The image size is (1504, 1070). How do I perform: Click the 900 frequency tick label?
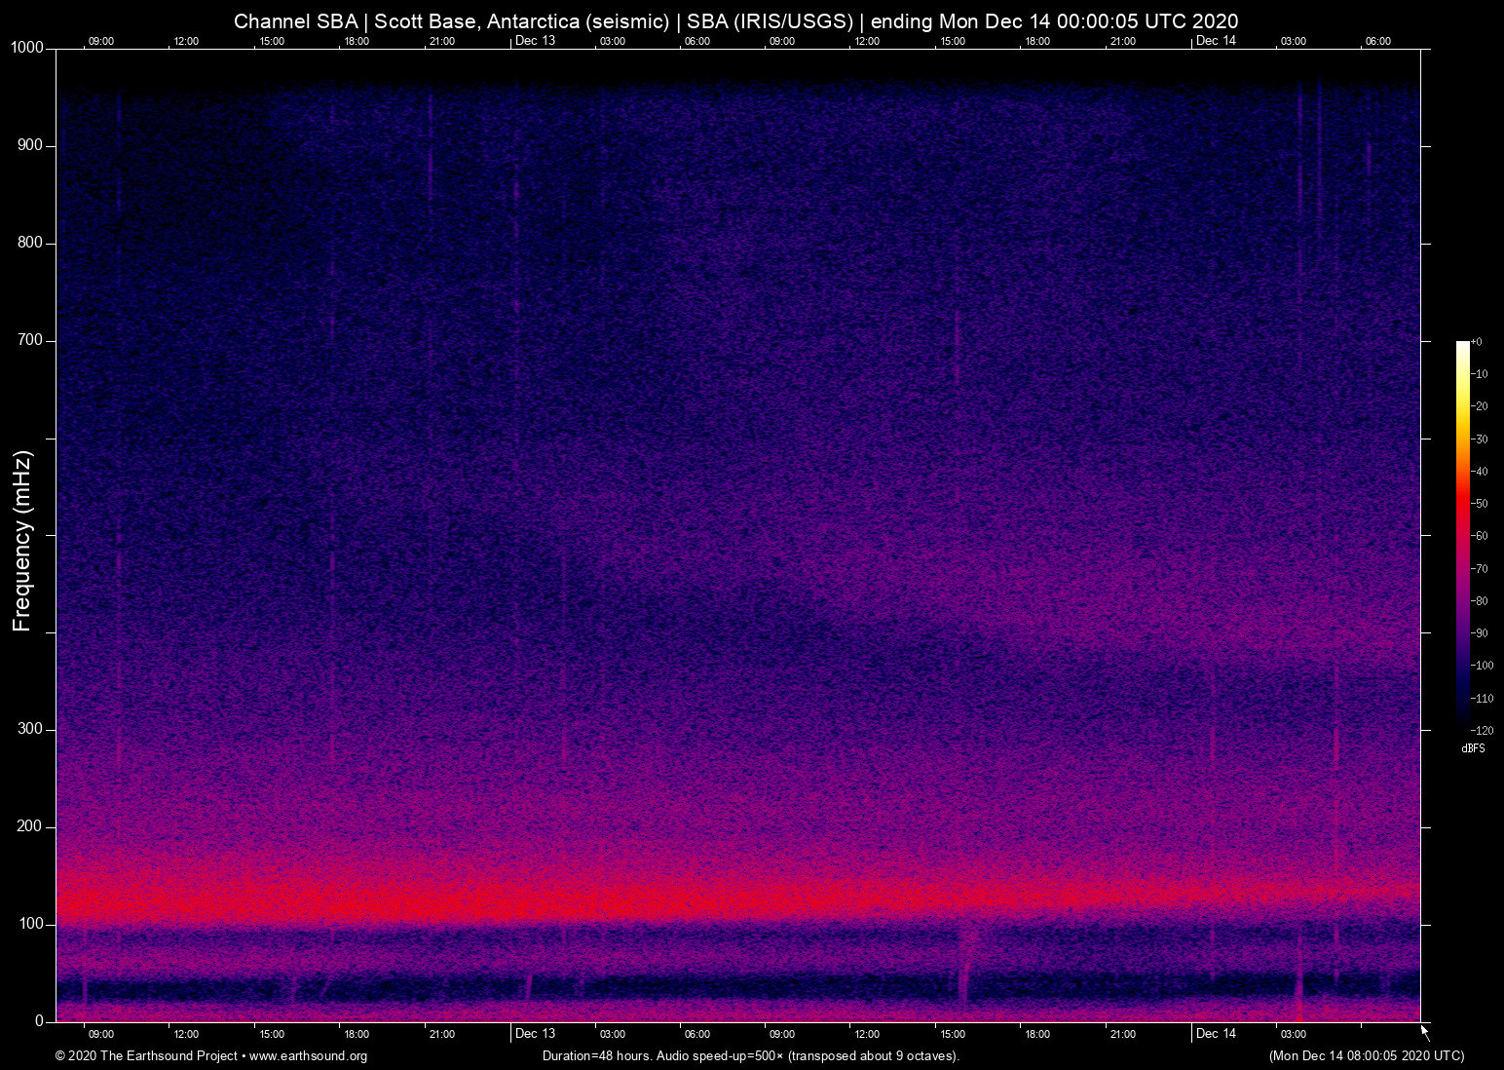pyautogui.click(x=30, y=145)
